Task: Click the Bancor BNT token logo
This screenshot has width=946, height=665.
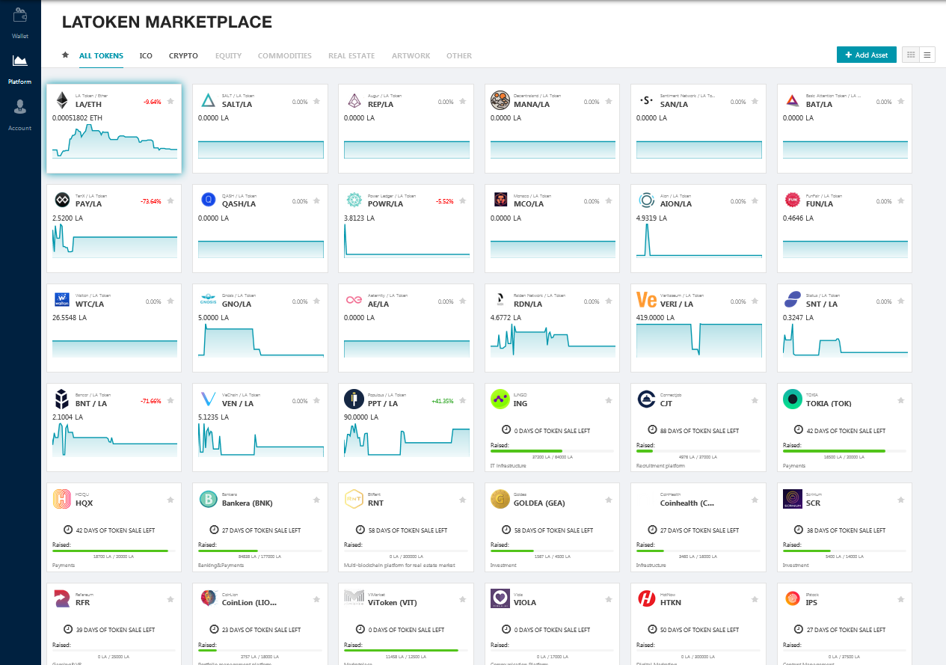Action: (x=62, y=399)
